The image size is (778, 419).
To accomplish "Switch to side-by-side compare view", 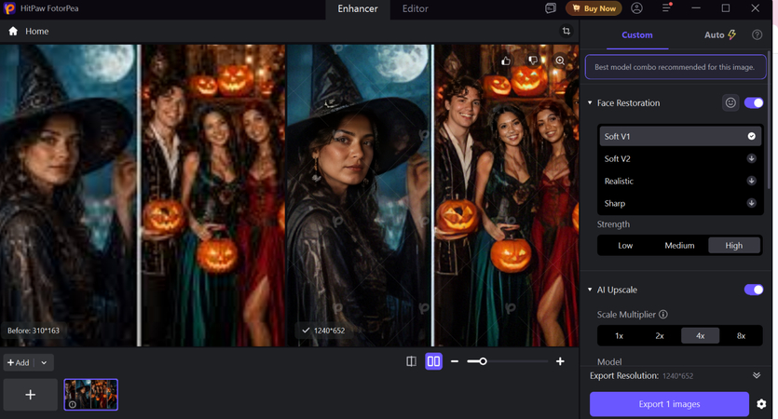I will [433, 361].
